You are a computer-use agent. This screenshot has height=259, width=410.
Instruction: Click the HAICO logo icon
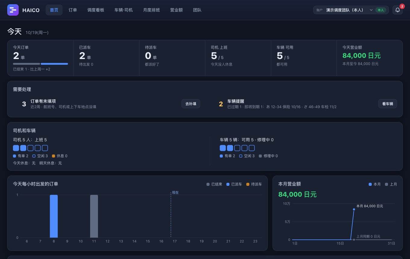13,10
